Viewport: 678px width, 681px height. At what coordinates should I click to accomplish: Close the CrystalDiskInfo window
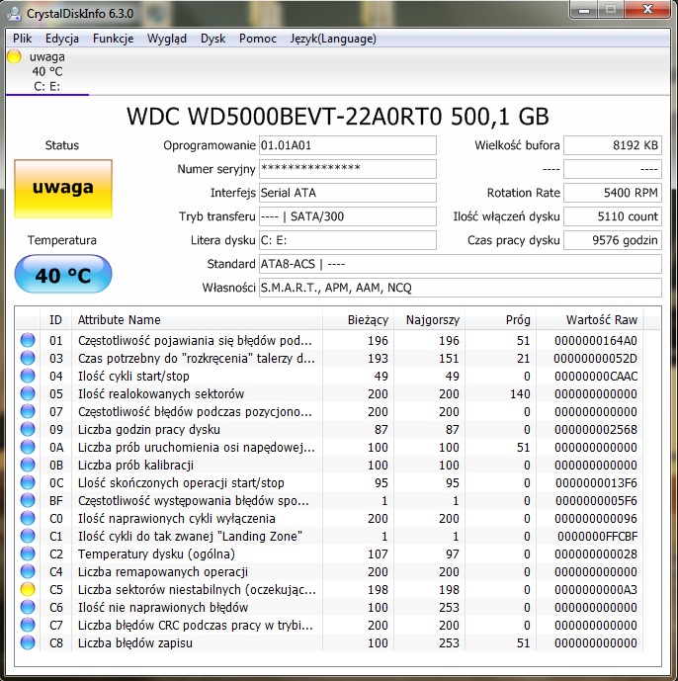click(x=647, y=9)
